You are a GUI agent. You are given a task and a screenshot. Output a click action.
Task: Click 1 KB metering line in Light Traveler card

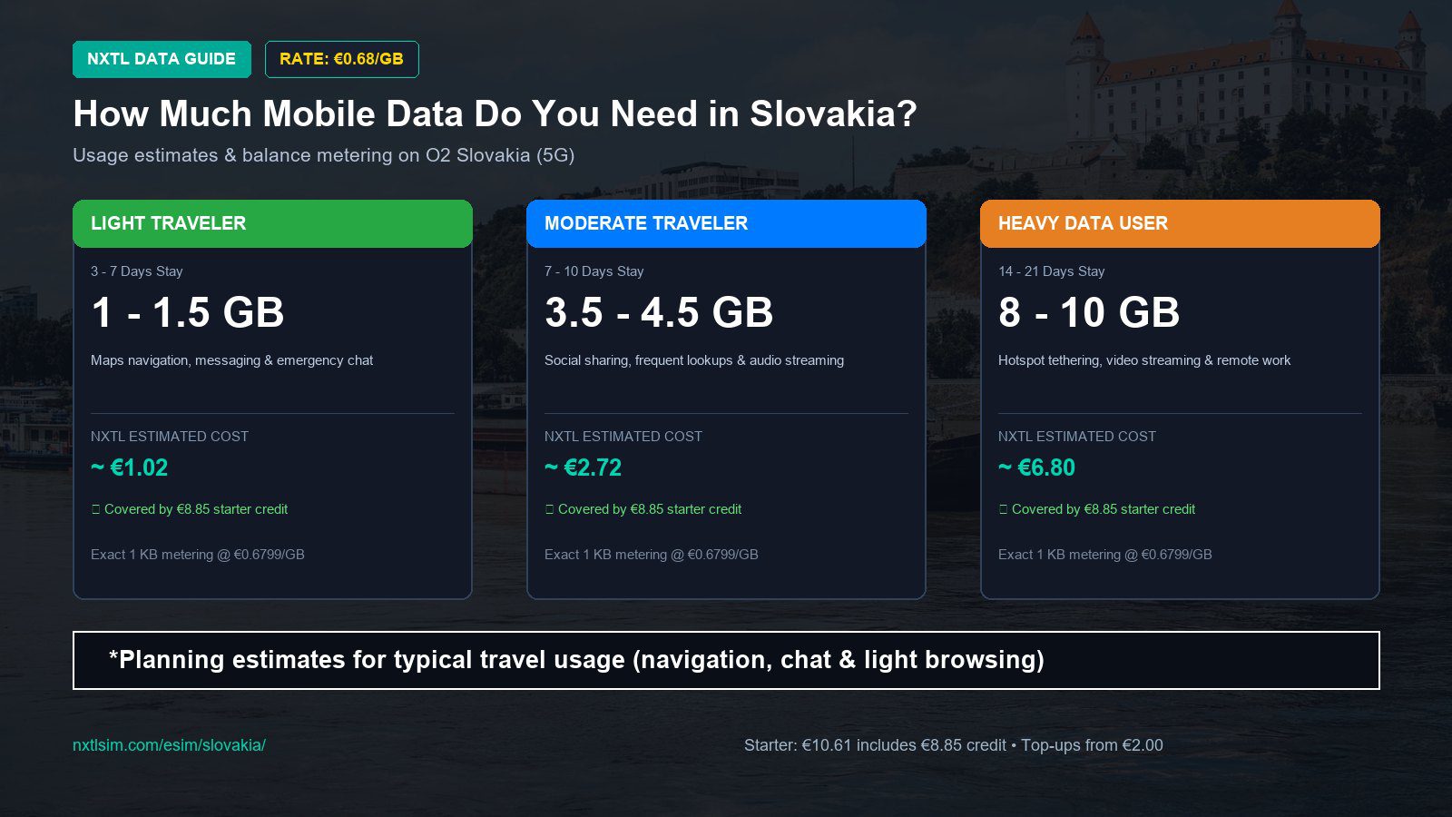point(197,555)
